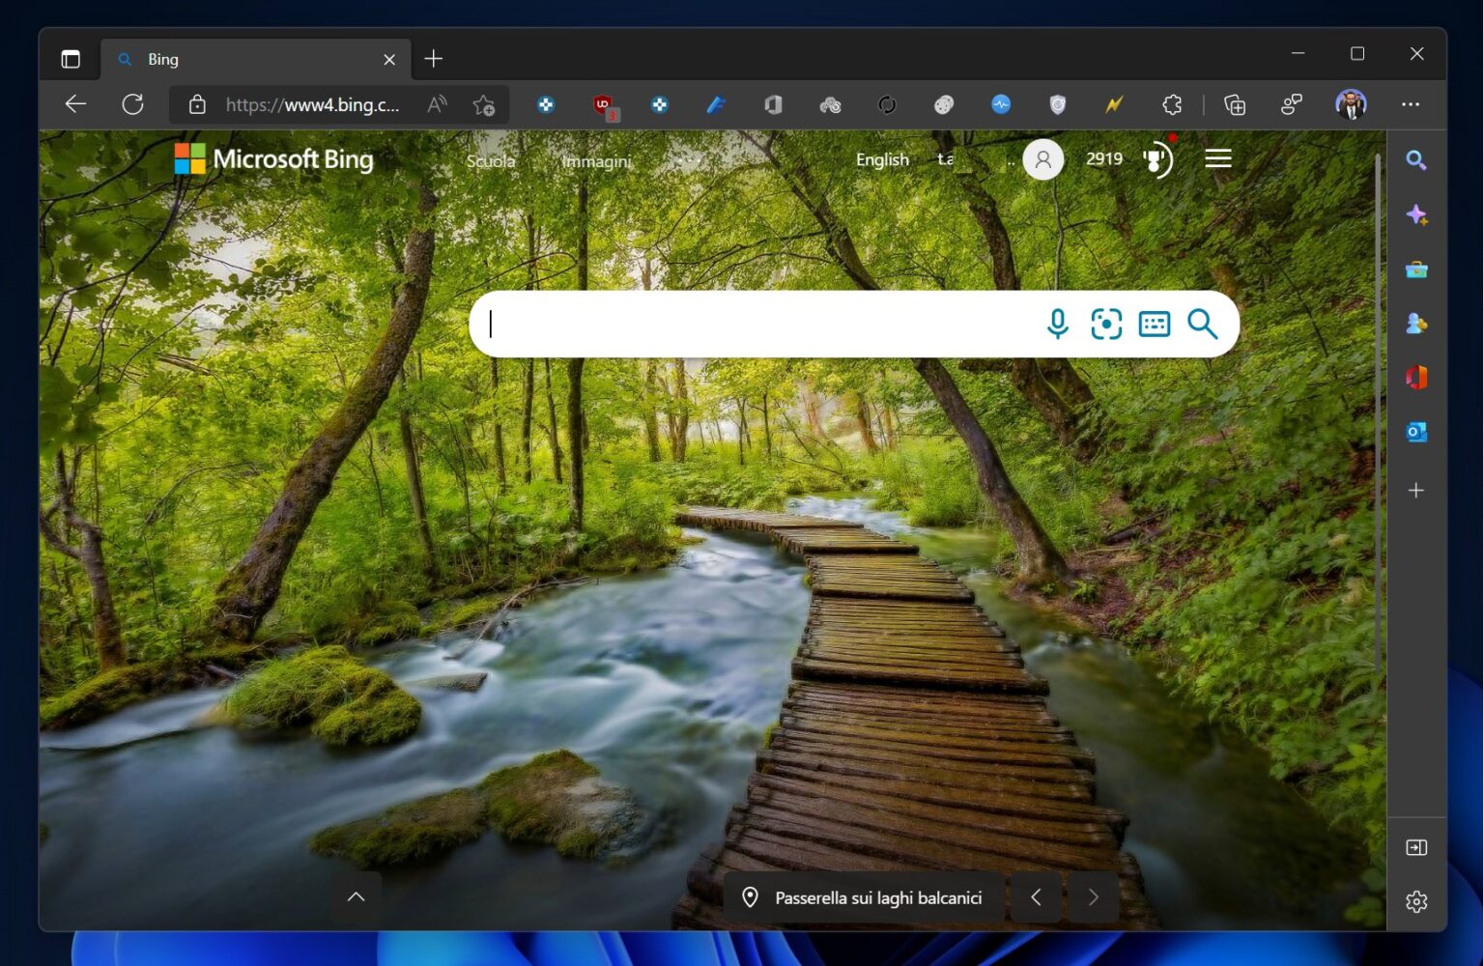
Task: Click the sign-in profile button on Bing
Action: [x=1043, y=159]
